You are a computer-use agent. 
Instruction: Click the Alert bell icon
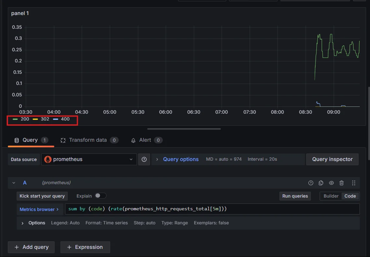click(x=133, y=140)
